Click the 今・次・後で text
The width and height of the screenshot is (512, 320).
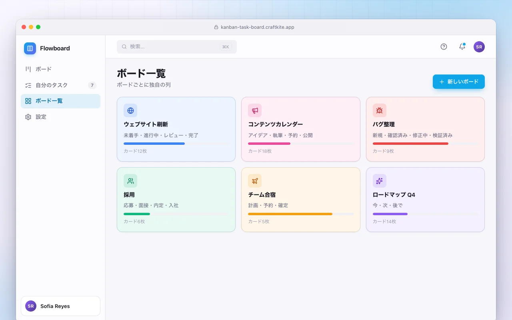(x=388, y=206)
